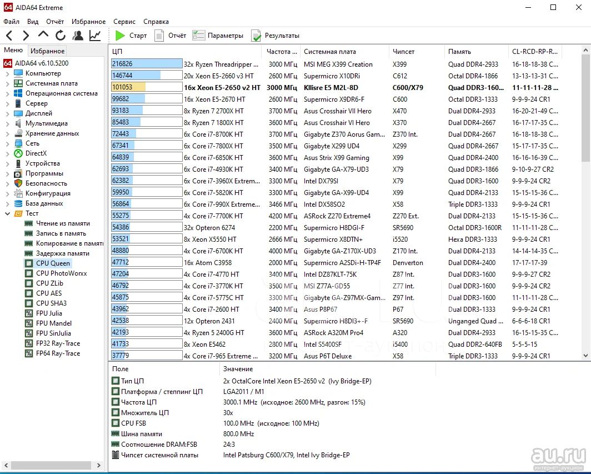Open the graph chart toolbar icon
This screenshot has height=474, width=591.
[95, 36]
